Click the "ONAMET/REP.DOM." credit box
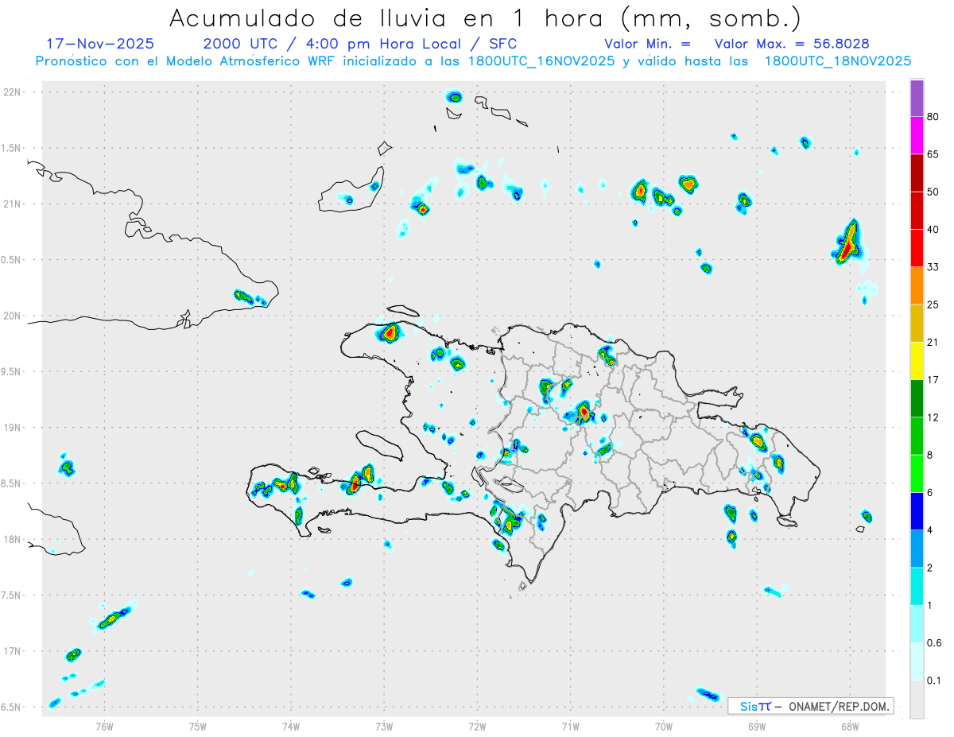 coord(811,706)
